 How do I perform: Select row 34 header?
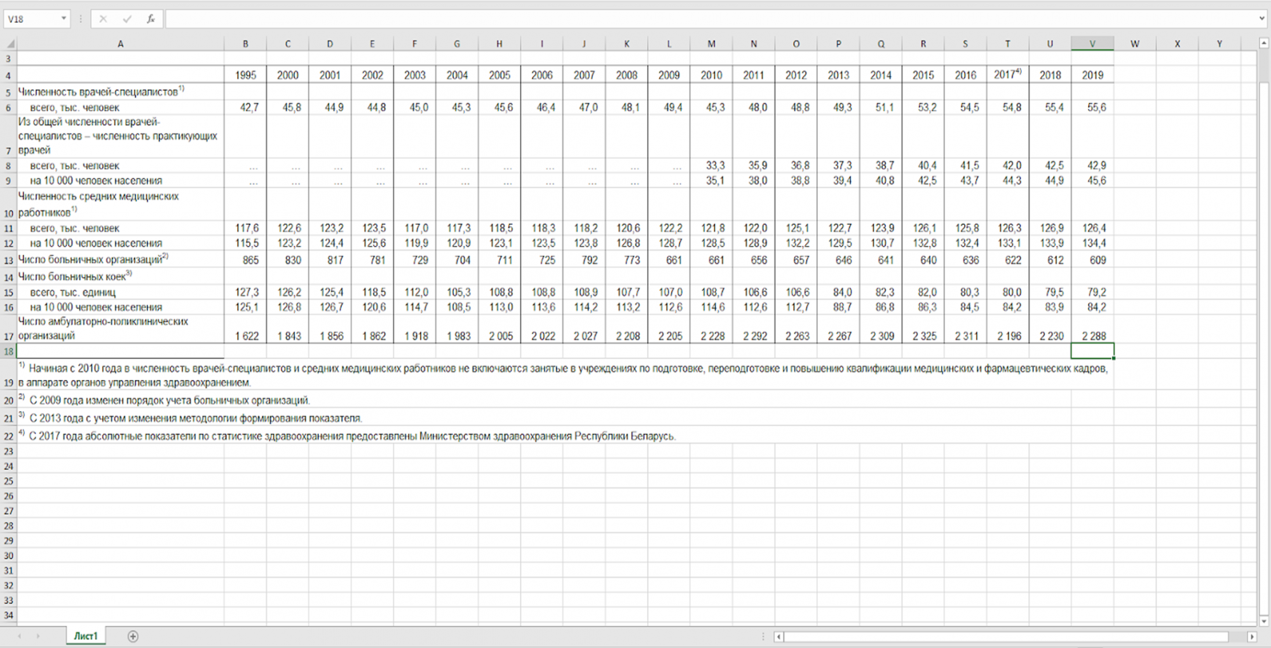(x=8, y=615)
